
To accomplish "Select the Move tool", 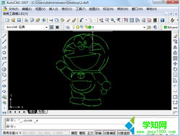I will (175, 64).
